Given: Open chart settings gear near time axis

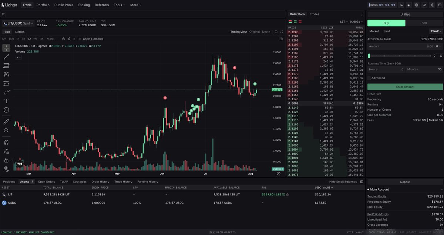Looking at the screenshot, I should (x=279, y=173).
